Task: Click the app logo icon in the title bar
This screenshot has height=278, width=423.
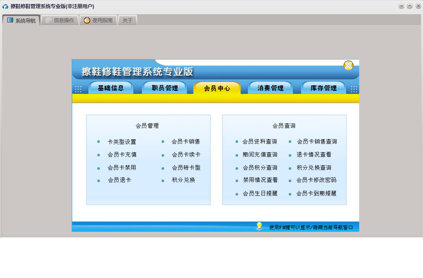Action: [x=5, y=6]
